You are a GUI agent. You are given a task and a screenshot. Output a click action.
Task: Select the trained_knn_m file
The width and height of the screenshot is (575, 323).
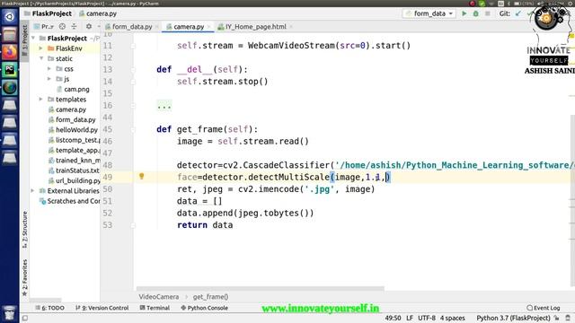[x=74, y=161]
